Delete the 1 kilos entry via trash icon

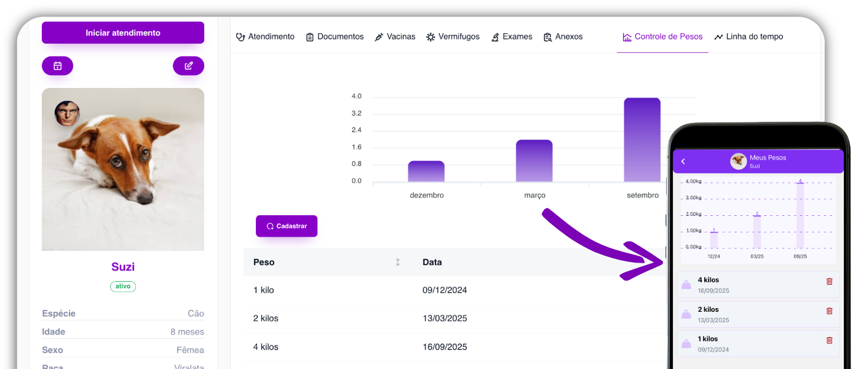click(x=829, y=340)
